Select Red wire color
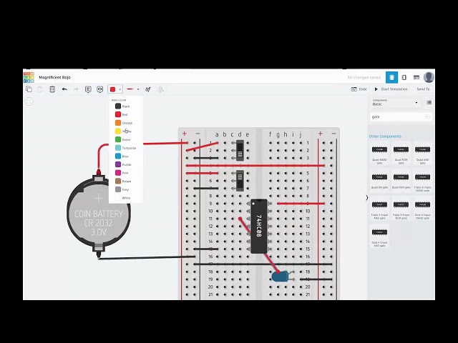 pyautogui.click(x=122, y=114)
